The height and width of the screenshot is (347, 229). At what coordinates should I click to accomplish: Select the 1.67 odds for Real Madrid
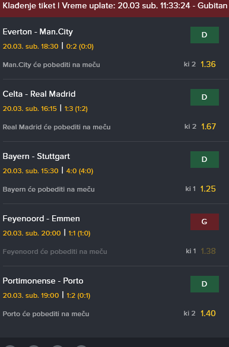tap(208, 126)
